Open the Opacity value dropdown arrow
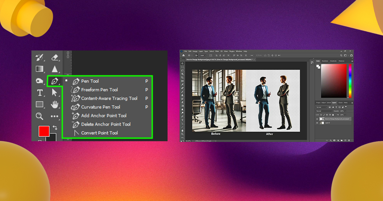The width and height of the screenshot is (383, 201). click(345, 111)
